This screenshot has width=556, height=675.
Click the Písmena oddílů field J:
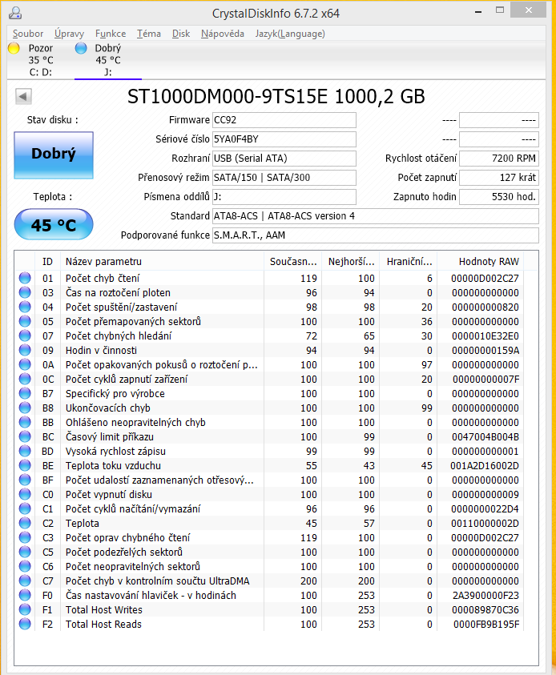(284, 197)
